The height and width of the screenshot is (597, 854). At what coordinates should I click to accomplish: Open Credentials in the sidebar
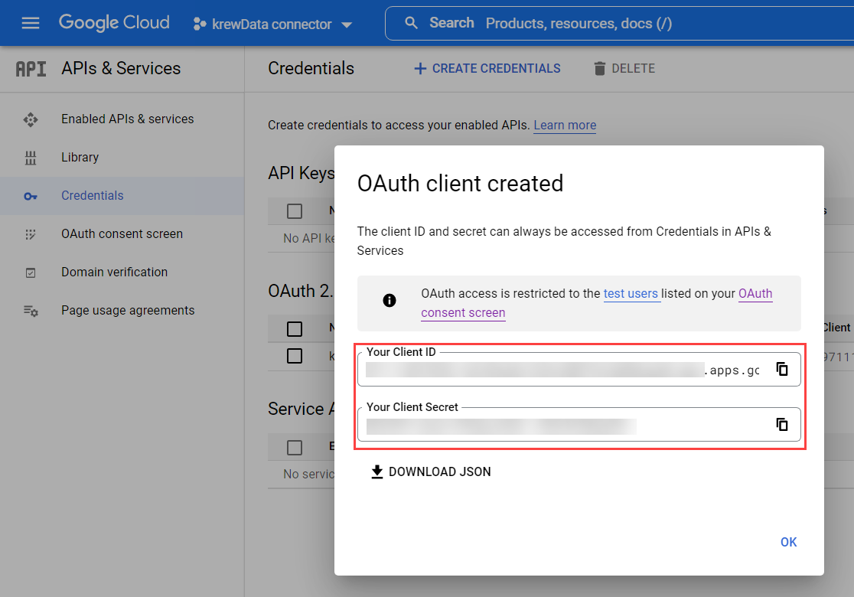pos(92,196)
